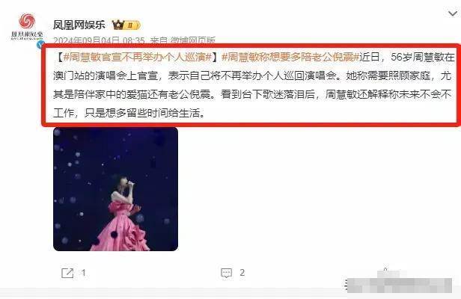Screen dimensions: 461x299
Task: Click the partly hidden like icon above the watermark
Action: 385,269
